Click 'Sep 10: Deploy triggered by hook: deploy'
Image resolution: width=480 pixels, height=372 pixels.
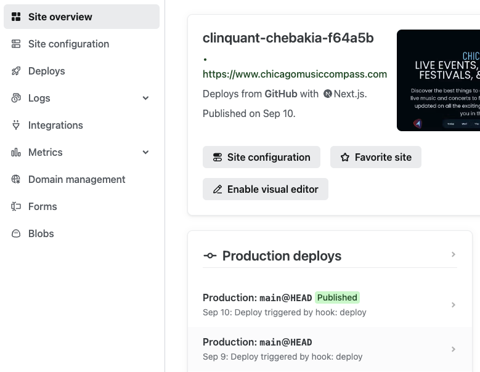[x=285, y=312]
